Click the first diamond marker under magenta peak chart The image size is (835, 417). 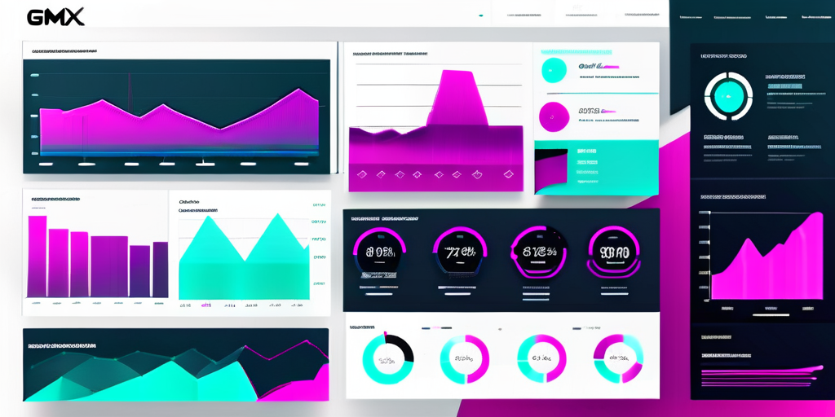click(x=361, y=174)
